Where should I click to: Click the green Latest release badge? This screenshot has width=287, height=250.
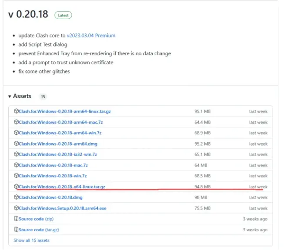click(63, 15)
